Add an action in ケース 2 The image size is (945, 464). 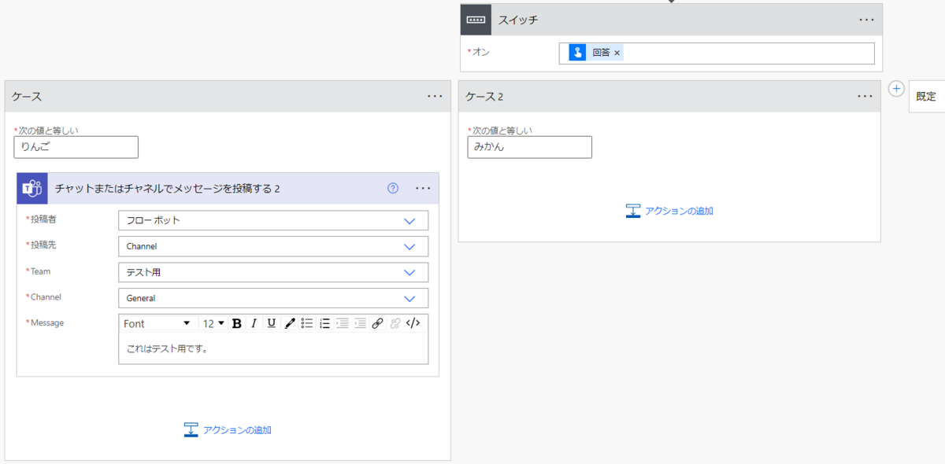point(669,211)
